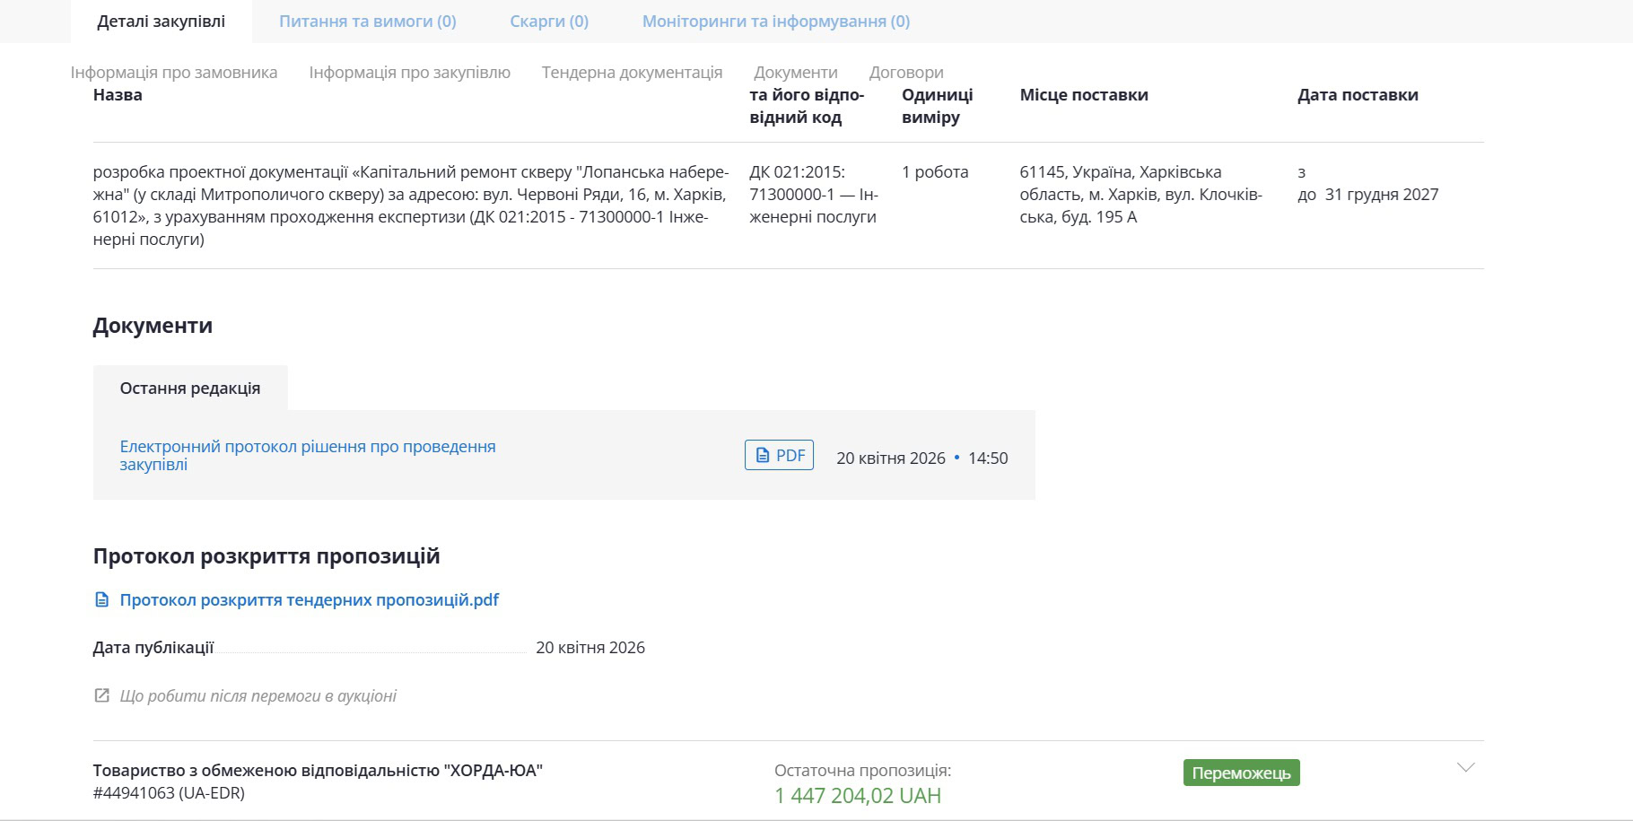Go to Договори anchor link
The image size is (1633, 821).
(x=905, y=73)
